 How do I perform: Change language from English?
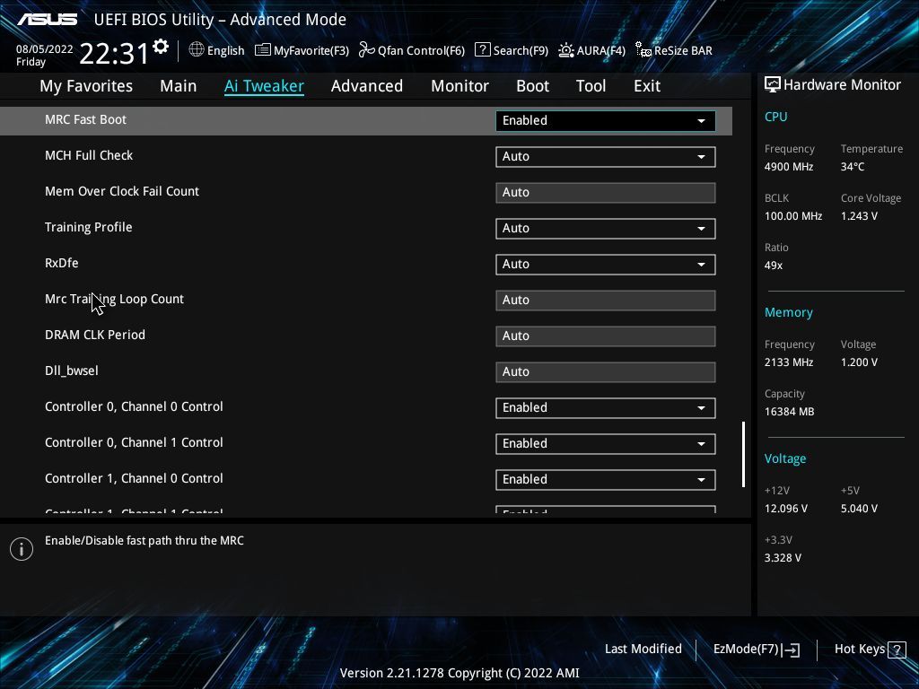pos(225,51)
